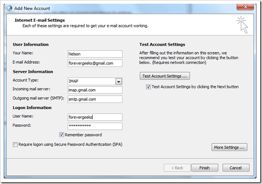Click the Password input field

(95, 126)
